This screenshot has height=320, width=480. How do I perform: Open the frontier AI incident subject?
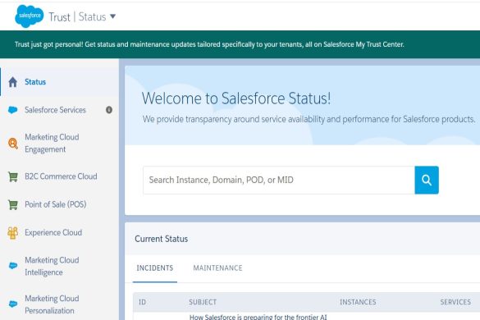258,317
